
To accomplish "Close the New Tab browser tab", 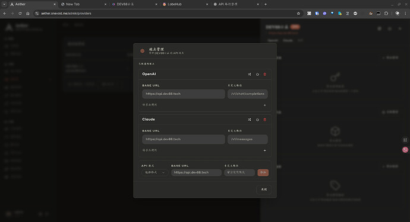I will [x=105, y=4].
